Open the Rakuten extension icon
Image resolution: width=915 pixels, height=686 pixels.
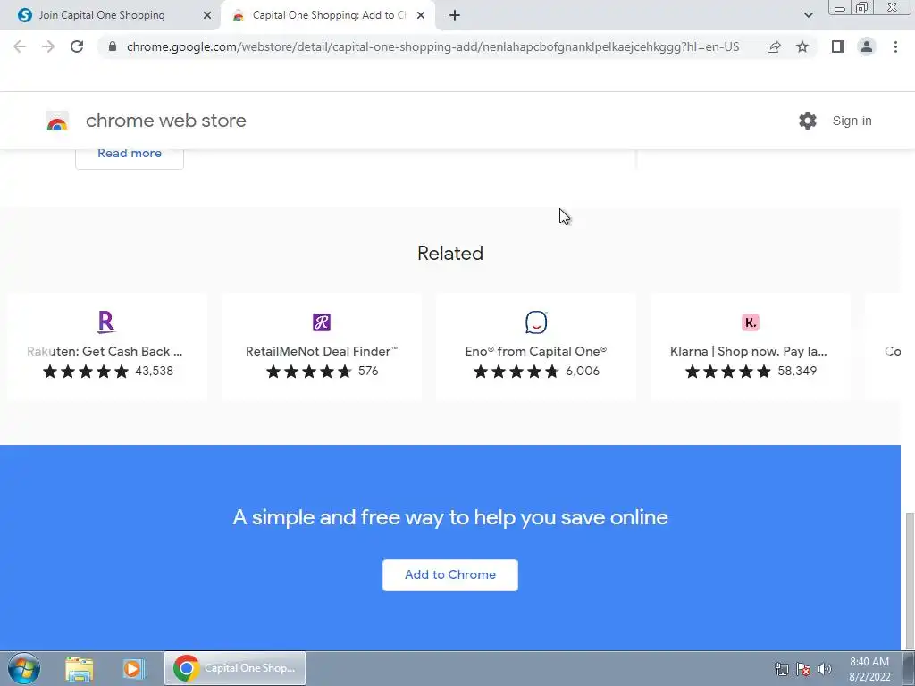[106, 322]
